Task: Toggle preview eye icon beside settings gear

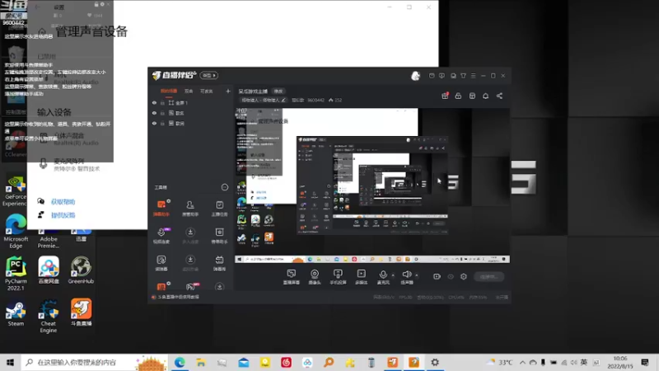Action: (451, 276)
